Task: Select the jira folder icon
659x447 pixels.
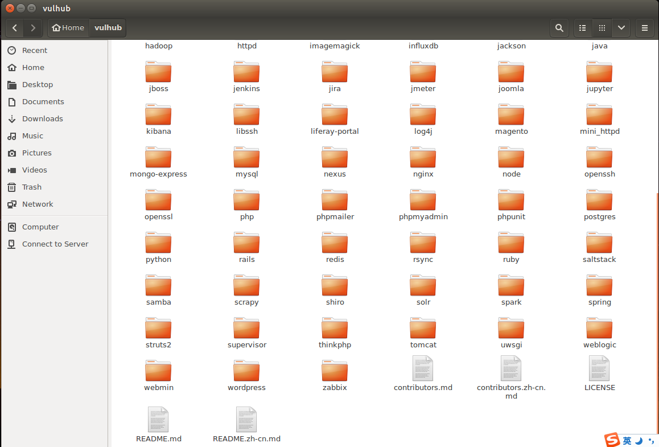Action: coord(335,72)
